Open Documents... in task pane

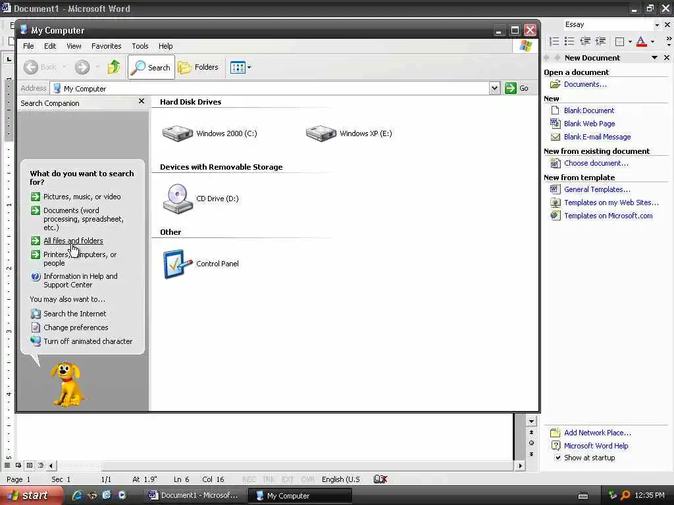click(x=585, y=84)
